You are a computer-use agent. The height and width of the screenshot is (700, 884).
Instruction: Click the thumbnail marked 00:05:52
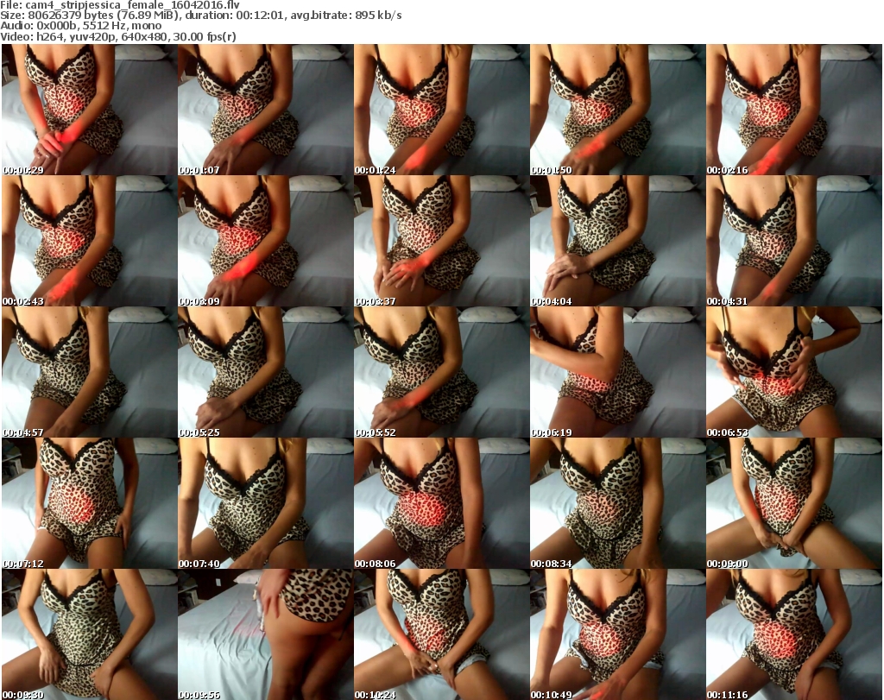pos(441,373)
